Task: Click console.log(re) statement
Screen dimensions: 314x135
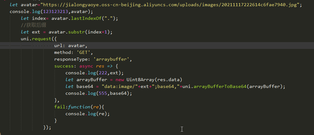Action: coord(88,114)
